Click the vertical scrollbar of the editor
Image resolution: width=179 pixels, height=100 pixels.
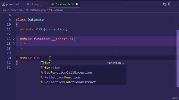[x=178, y=58]
